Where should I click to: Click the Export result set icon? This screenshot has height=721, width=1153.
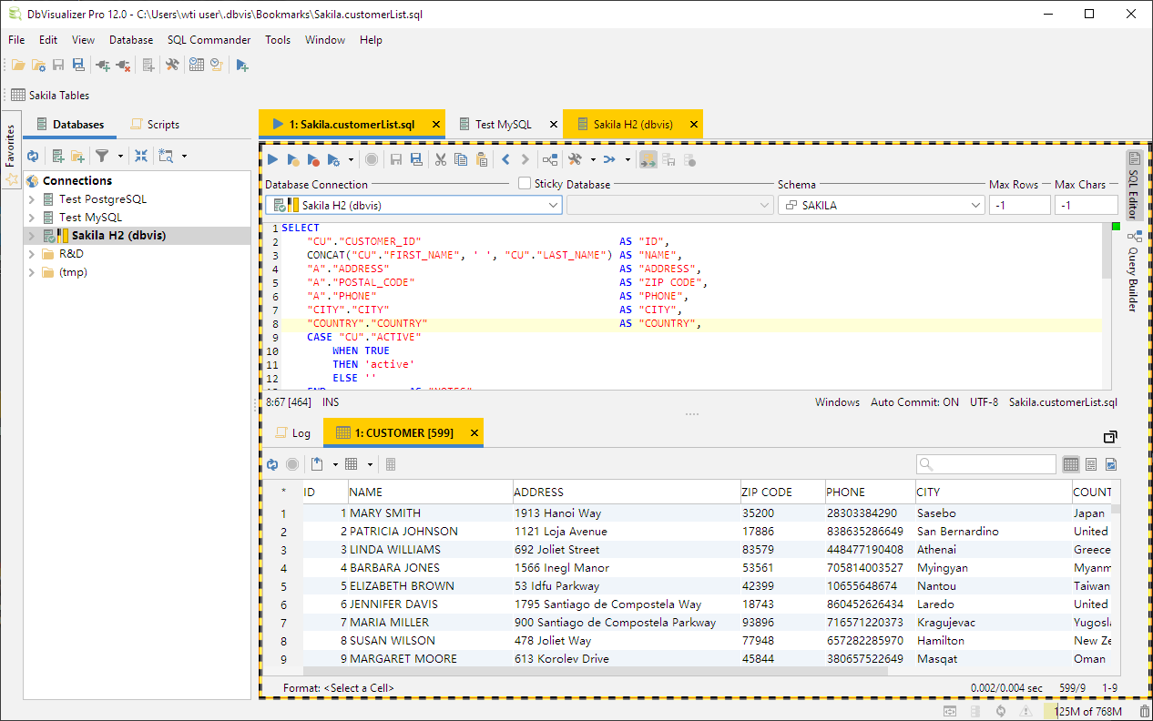317,464
